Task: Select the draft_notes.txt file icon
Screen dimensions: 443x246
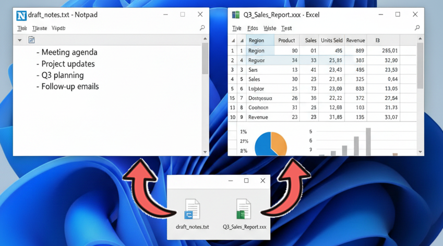Action: pyautogui.click(x=192, y=209)
